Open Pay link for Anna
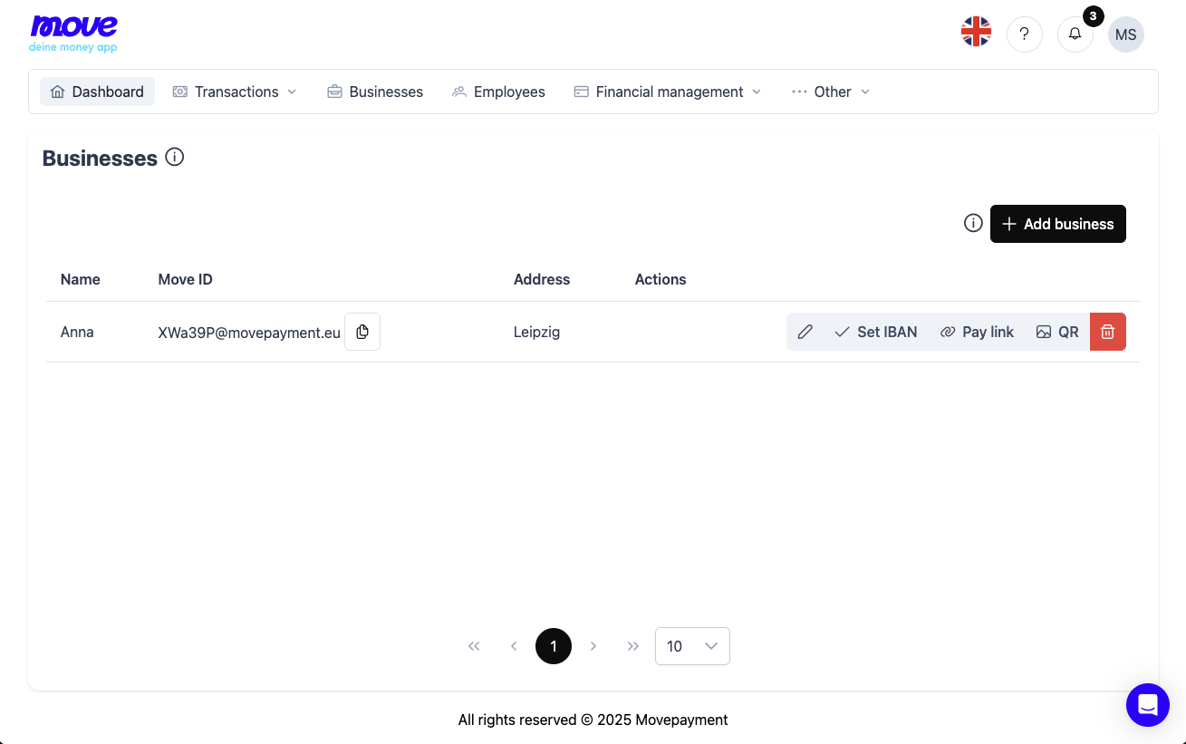 pyautogui.click(x=977, y=332)
